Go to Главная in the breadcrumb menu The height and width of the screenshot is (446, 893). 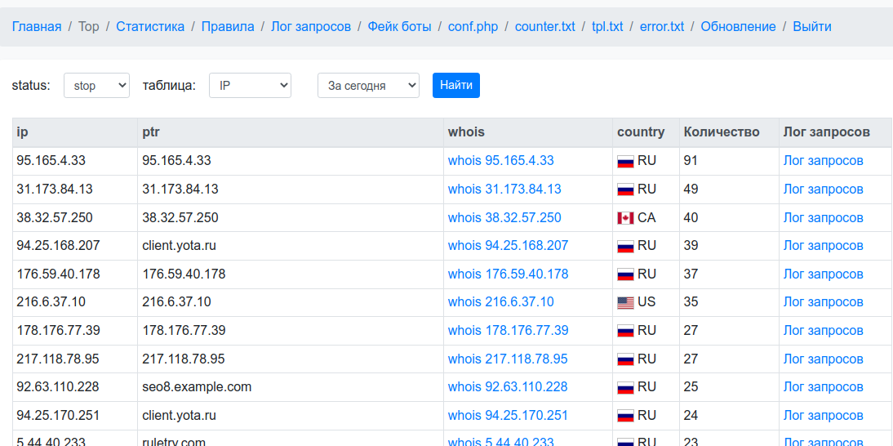(x=37, y=27)
